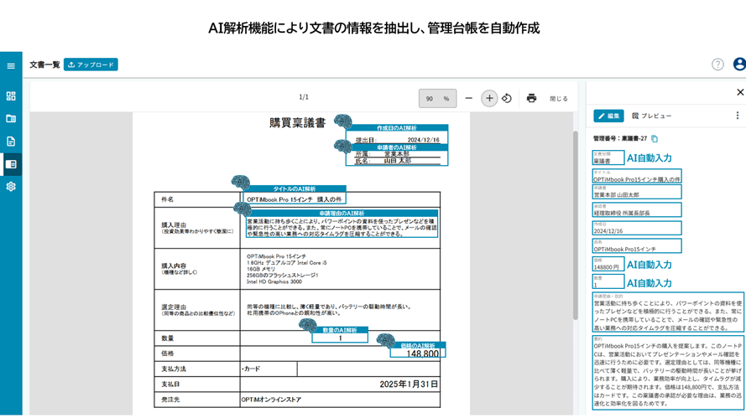Zoom in with the plus icon

(489, 98)
